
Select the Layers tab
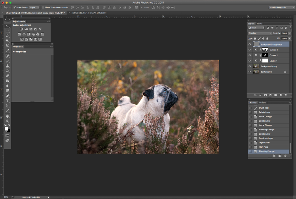click(x=251, y=24)
